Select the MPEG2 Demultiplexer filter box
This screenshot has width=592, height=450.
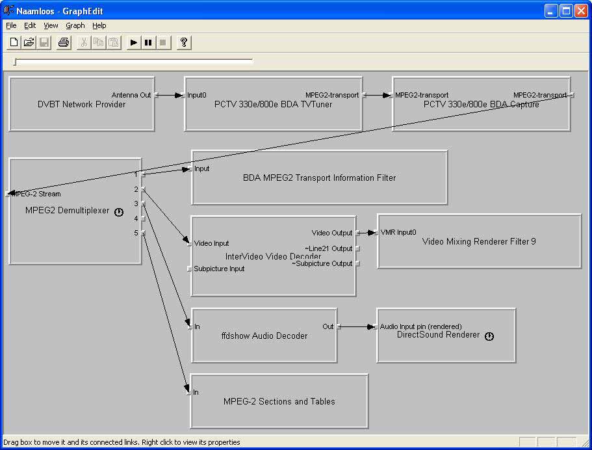point(75,211)
